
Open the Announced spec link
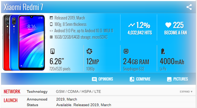click(x=37, y=99)
